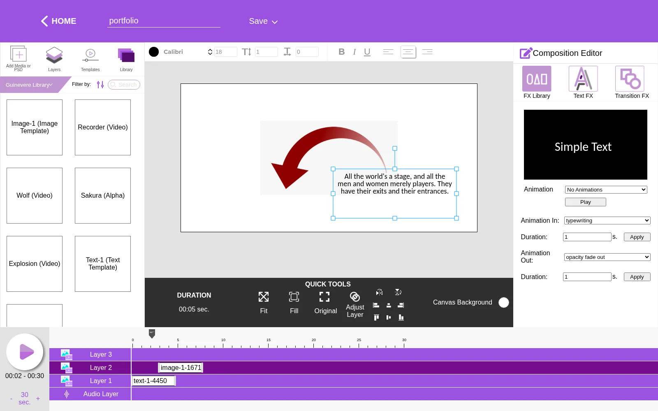The image size is (658, 411).
Task: Apply the Animation Out duration
Action: pyautogui.click(x=637, y=277)
